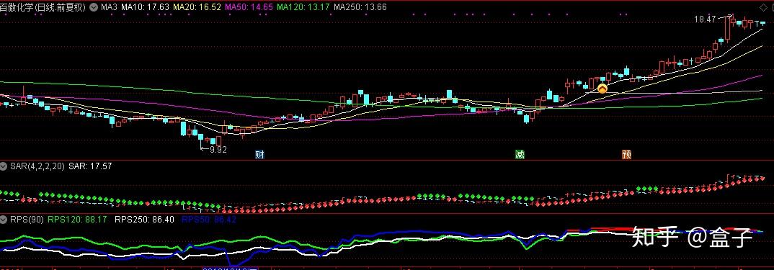Click the green 减 event marker
The height and width of the screenshot is (270, 774).
520,155
